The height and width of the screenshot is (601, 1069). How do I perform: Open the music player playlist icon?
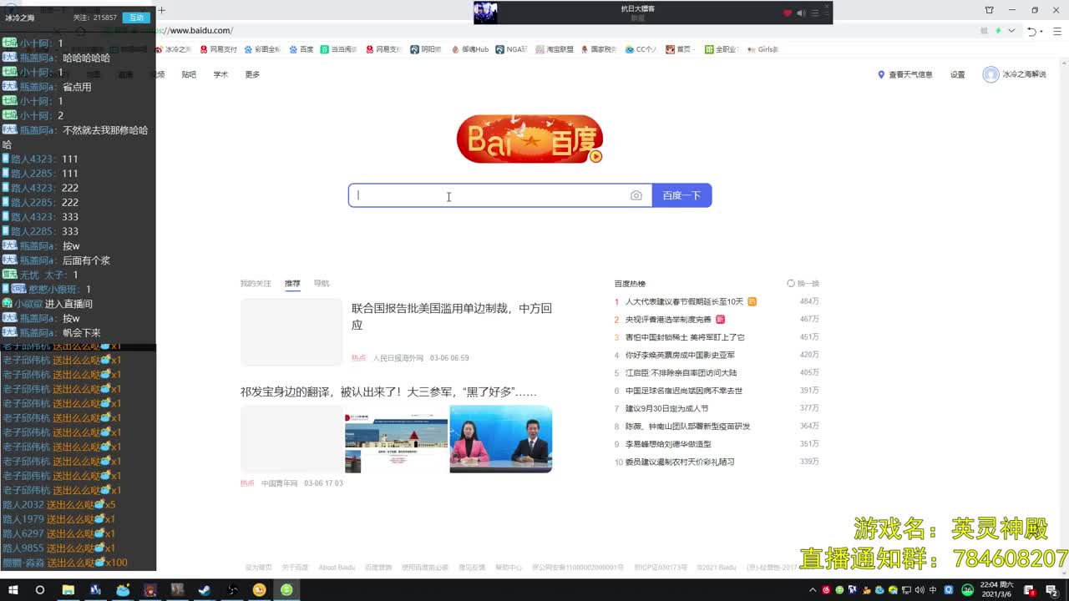point(814,13)
